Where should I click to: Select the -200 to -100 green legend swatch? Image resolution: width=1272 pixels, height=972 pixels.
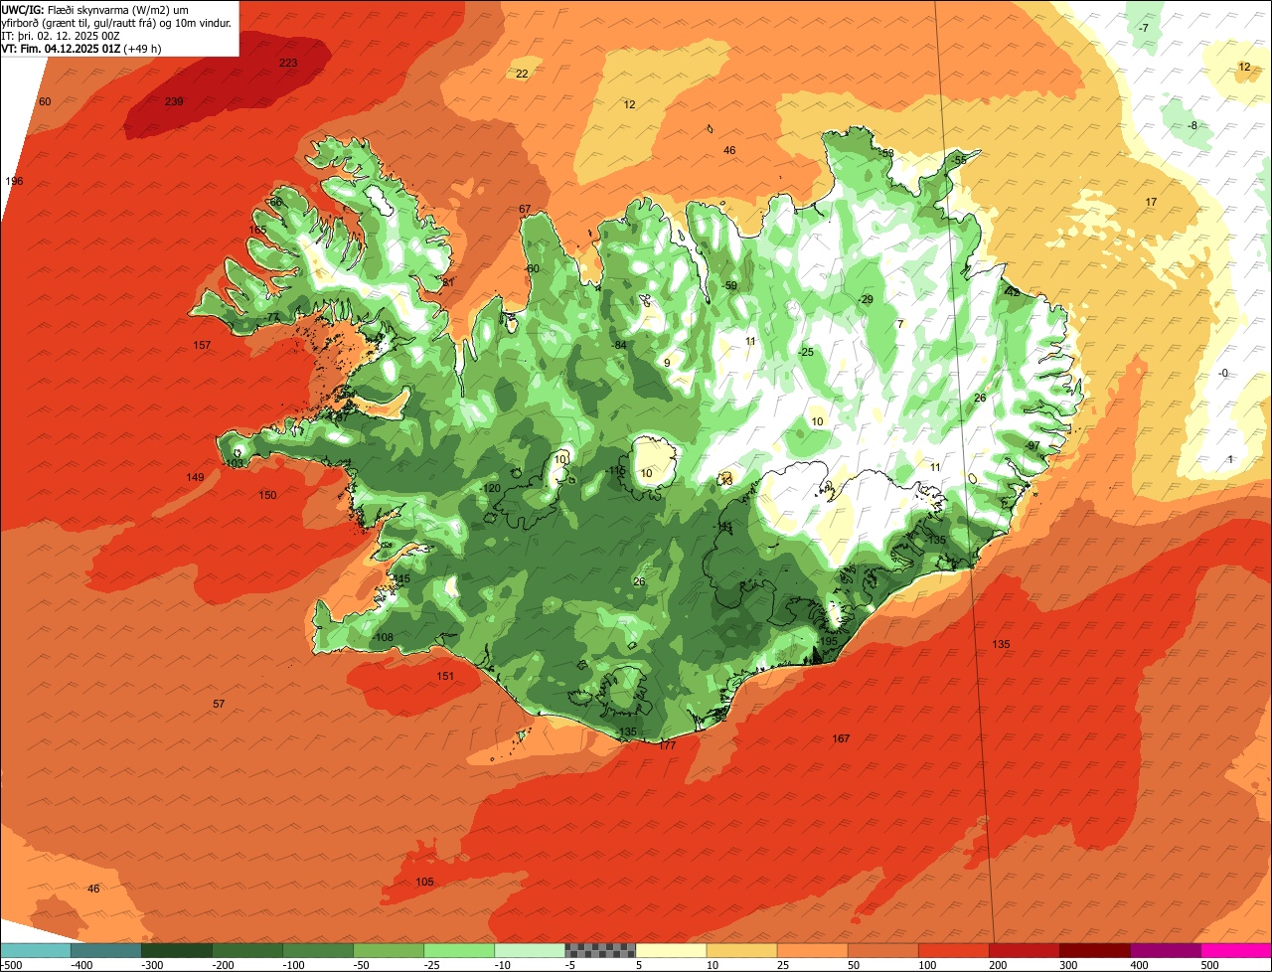[x=247, y=951]
